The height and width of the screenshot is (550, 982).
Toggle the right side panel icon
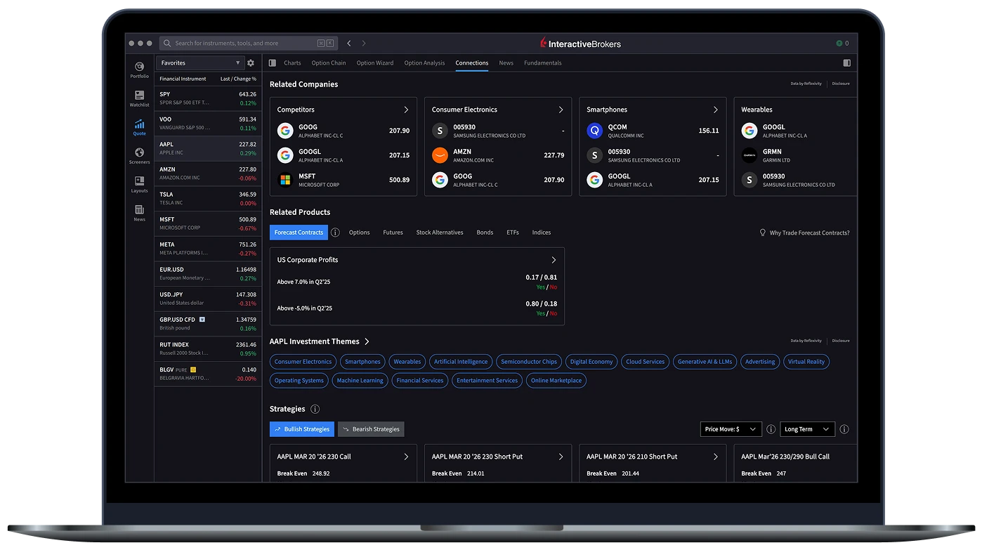846,63
